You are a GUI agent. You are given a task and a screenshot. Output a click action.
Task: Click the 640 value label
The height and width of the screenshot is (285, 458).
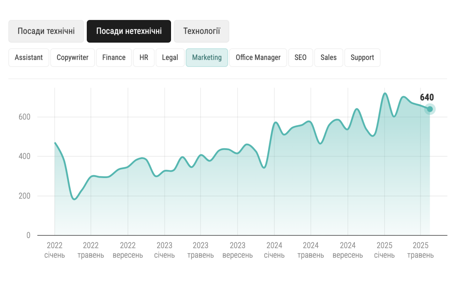coord(426,98)
